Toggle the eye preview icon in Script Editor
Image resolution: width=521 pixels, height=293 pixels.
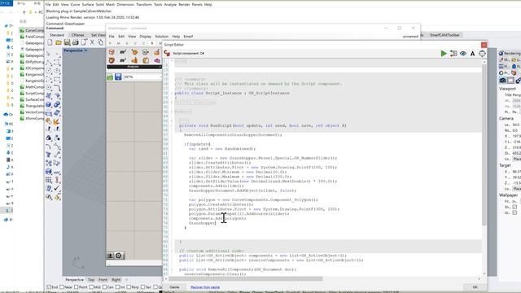[x=463, y=54]
